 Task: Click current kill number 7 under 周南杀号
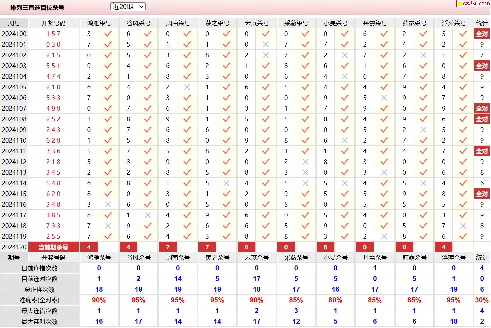point(168,247)
